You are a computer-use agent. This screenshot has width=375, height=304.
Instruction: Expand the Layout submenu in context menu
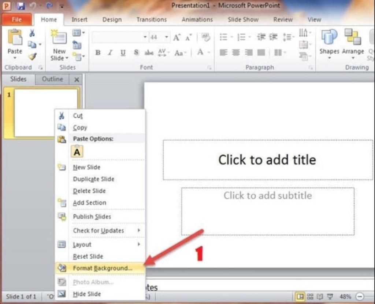tap(100, 244)
